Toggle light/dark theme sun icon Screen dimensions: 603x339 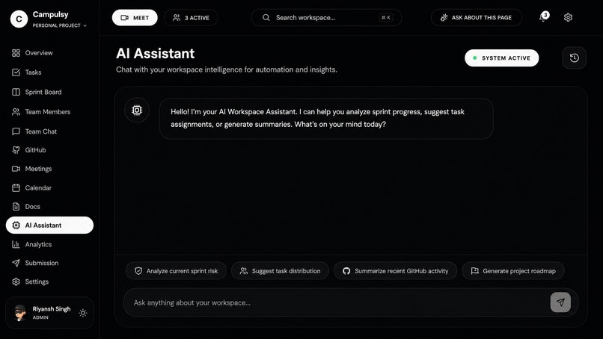pos(83,313)
